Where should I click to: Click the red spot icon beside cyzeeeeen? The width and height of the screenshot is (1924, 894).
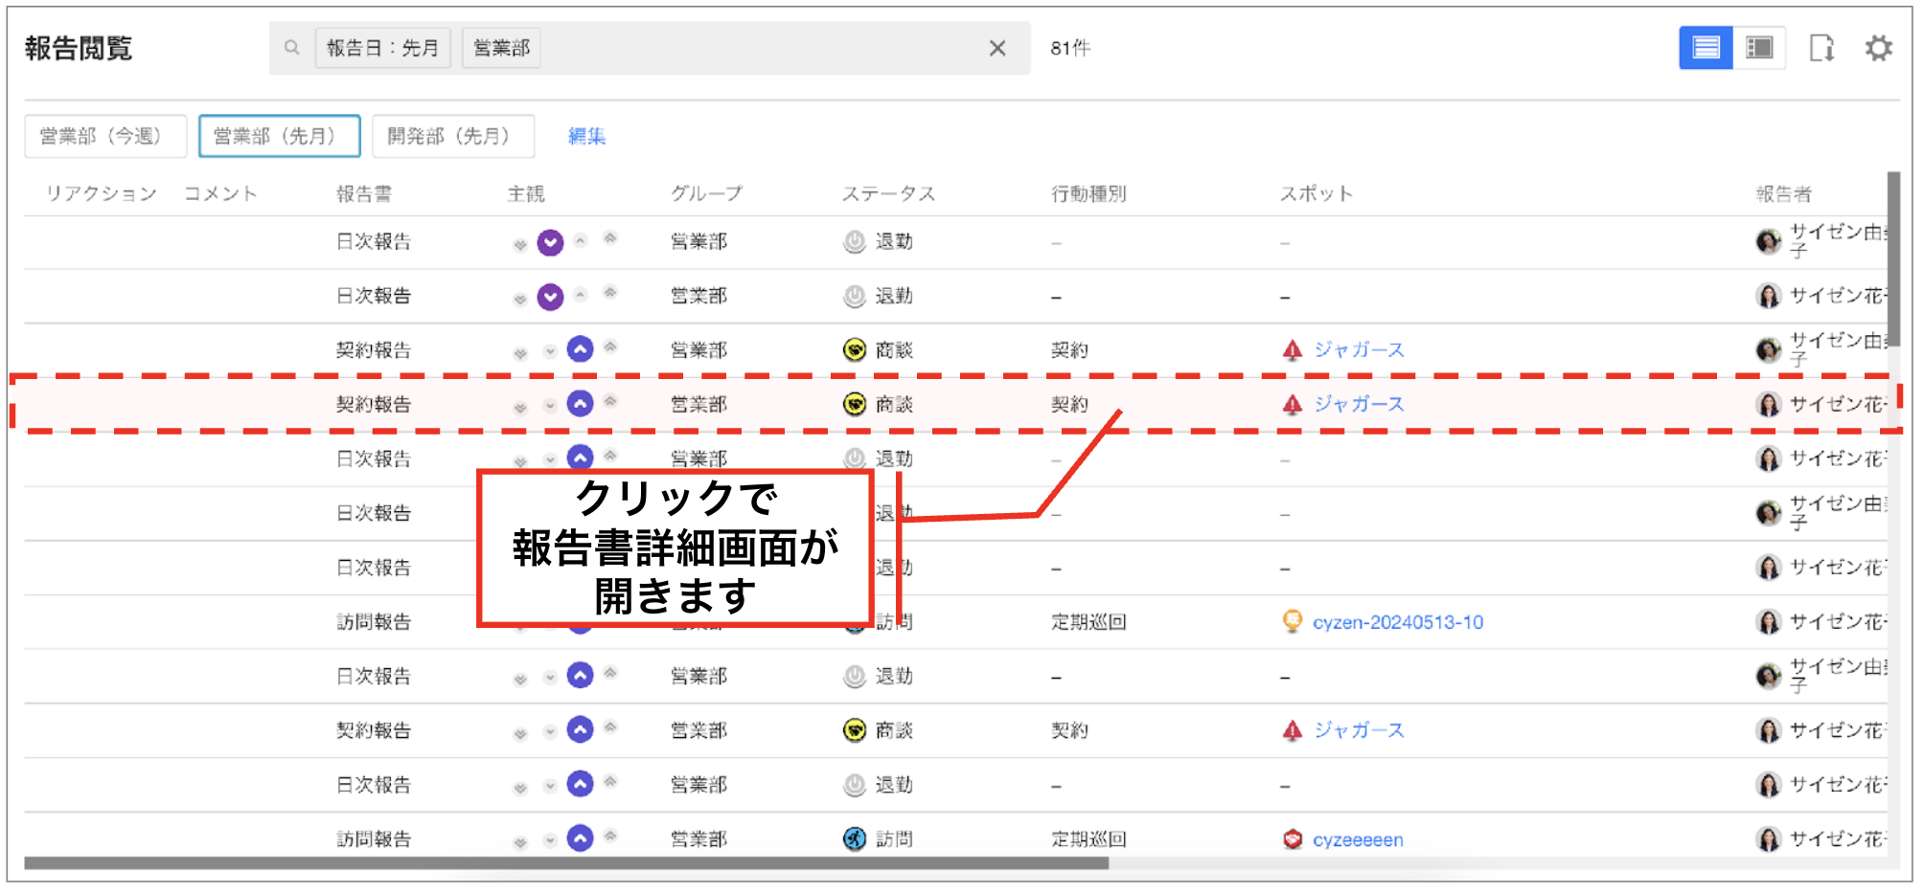point(1293,839)
